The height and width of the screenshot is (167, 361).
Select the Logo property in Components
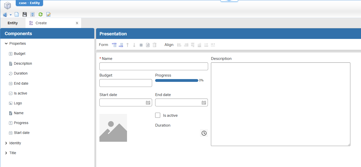click(18, 103)
